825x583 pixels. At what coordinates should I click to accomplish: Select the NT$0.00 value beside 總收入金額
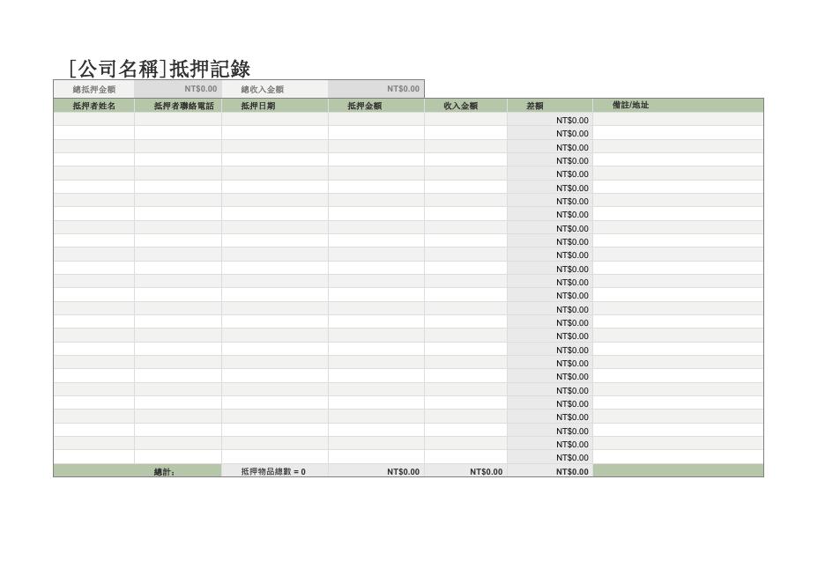coord(376,89)
